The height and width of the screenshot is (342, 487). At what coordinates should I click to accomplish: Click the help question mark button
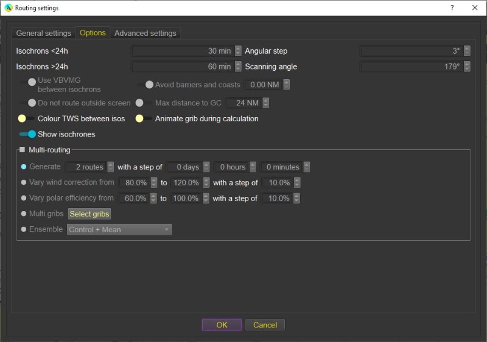452,8
